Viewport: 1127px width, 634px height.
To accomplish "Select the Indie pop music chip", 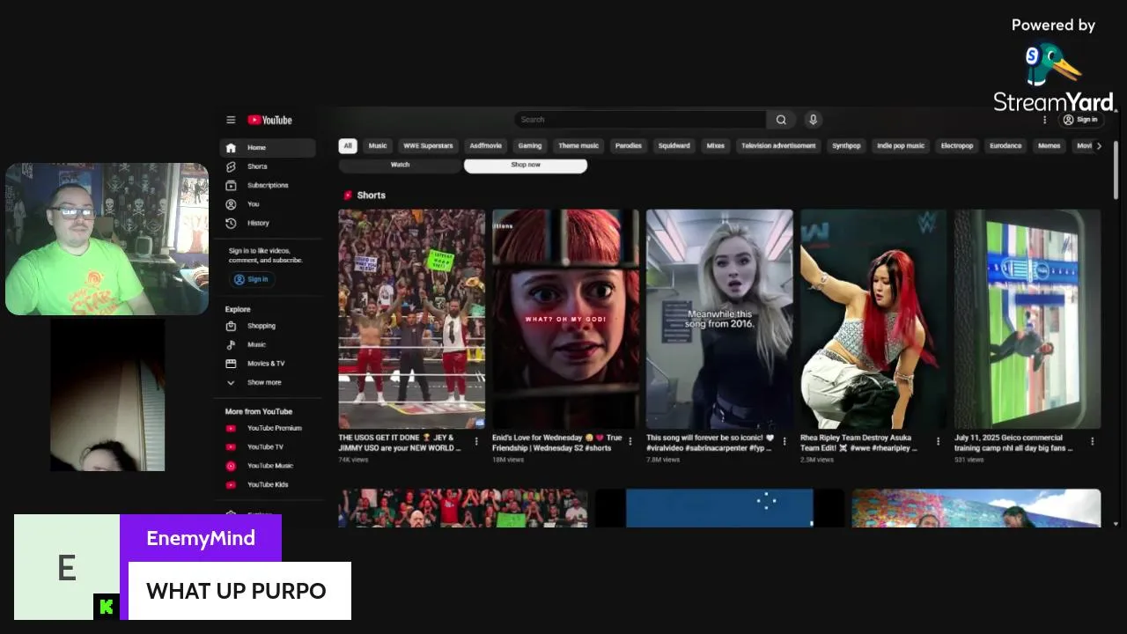I will [901, 146].
